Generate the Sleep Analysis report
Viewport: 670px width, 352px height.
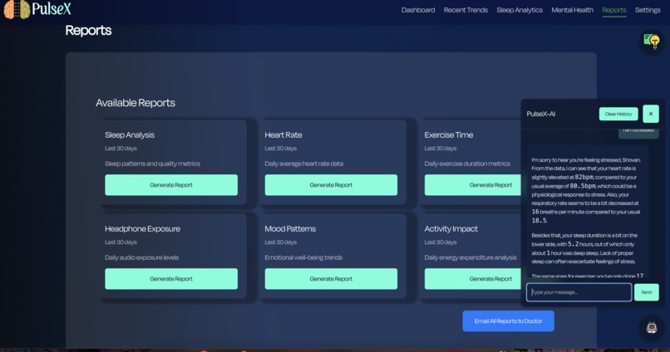pyautogui.click(x=171, y=185)
